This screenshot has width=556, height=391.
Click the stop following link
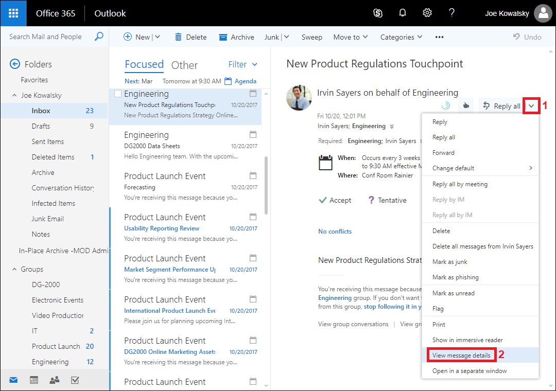(392, 307)
